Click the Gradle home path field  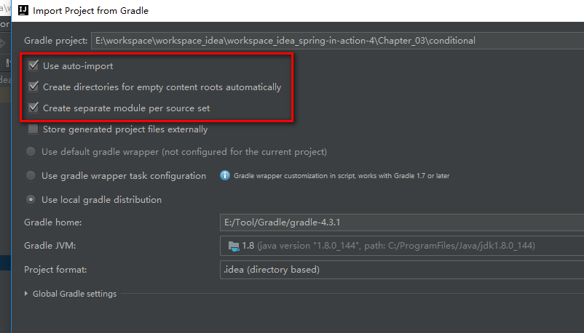pyautogui.click(x=402, y=222)
